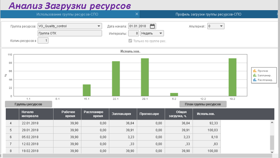Switch to the Использование группы ресурсов-СПО tab
The height and width of the screenshot is (158, 280).
click(67, 14)
